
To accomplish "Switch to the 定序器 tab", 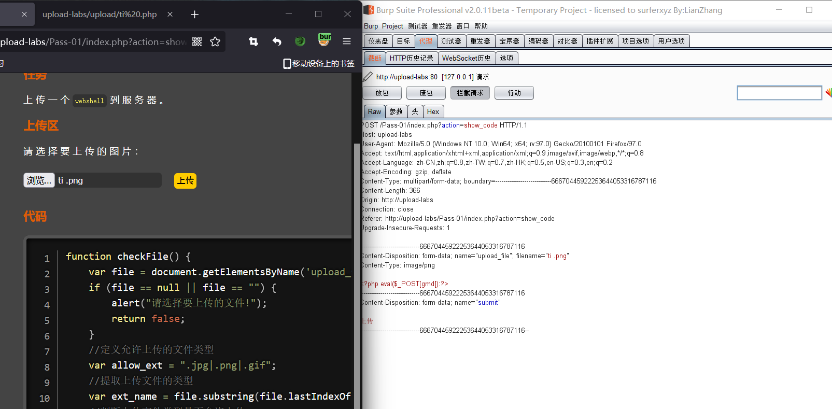I will (x=509, y=41).
